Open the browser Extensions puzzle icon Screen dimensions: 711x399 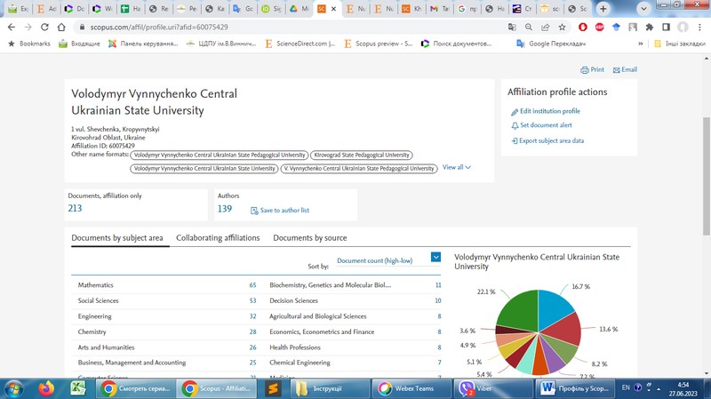pos(649,28)
